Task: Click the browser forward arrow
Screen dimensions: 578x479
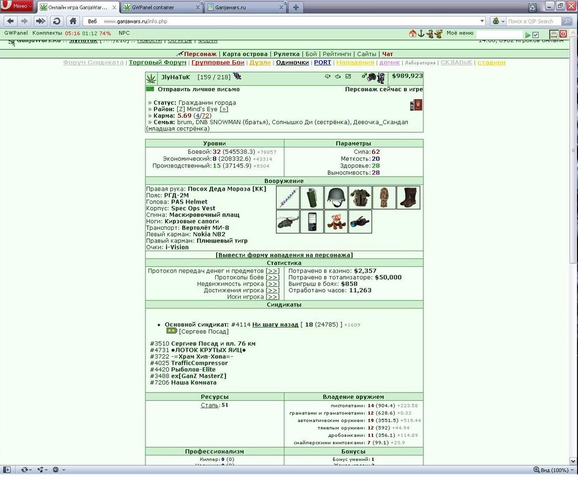Action: click(24, 21)
